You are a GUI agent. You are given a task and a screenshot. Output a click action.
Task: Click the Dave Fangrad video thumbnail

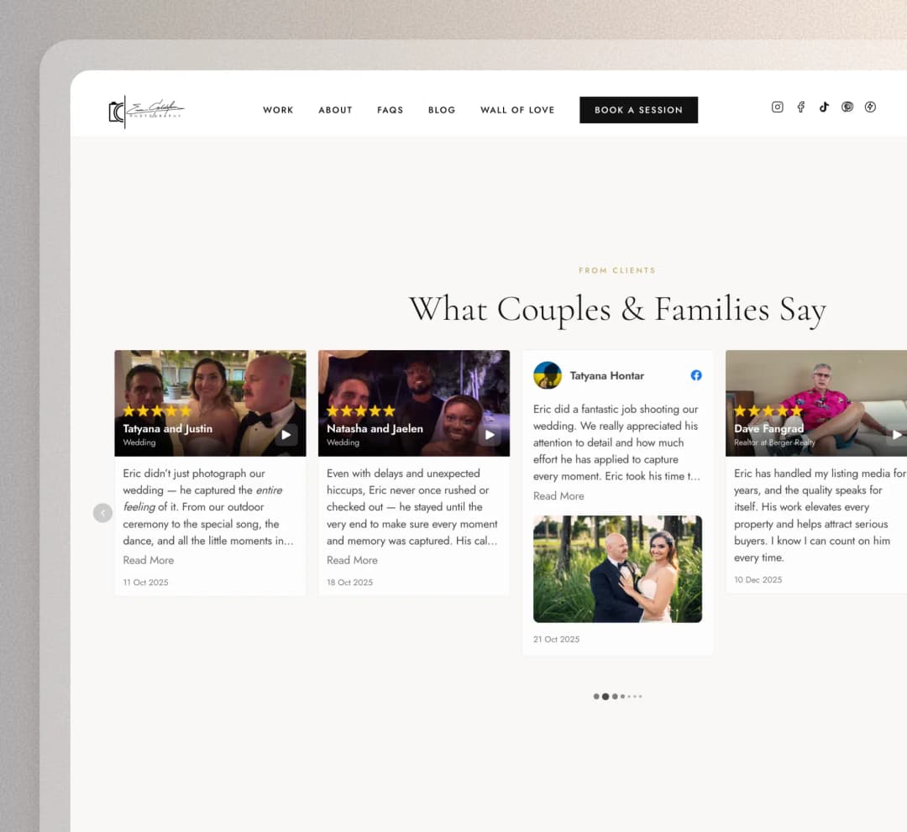816,403
